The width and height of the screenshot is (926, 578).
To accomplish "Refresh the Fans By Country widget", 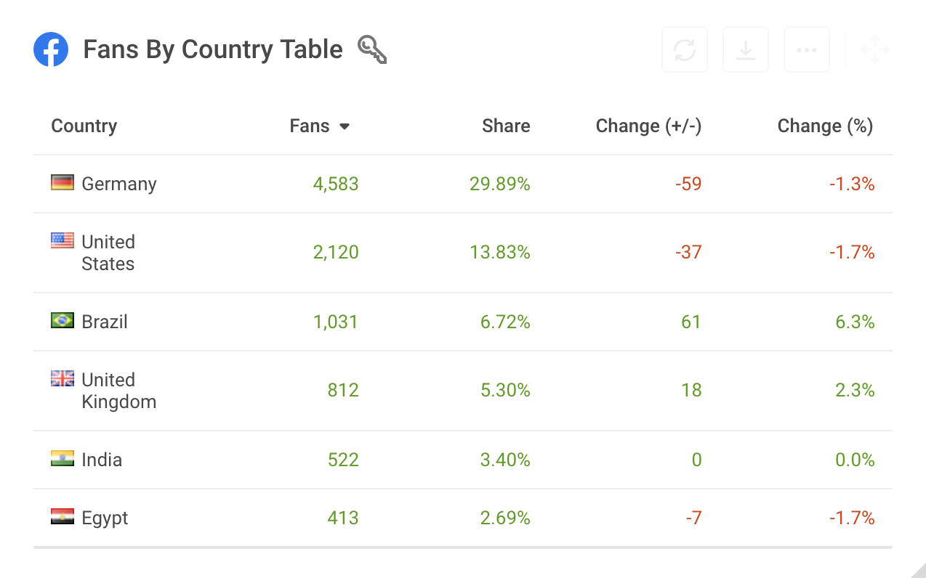I will (x=685, y=49).
